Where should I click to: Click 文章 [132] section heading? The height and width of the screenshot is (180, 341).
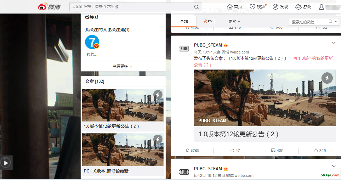pos(94,81)
